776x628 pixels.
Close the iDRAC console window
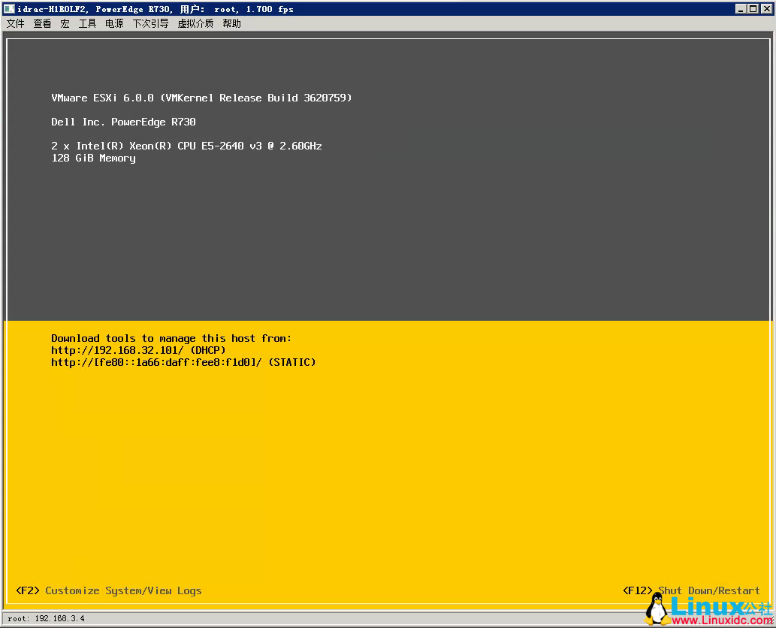[766, 8]
